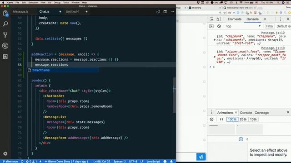Screen dimensions: 291x163
Task: Click Ln 58, Col 22 in status bar
Action: click(x=102, y=161)
